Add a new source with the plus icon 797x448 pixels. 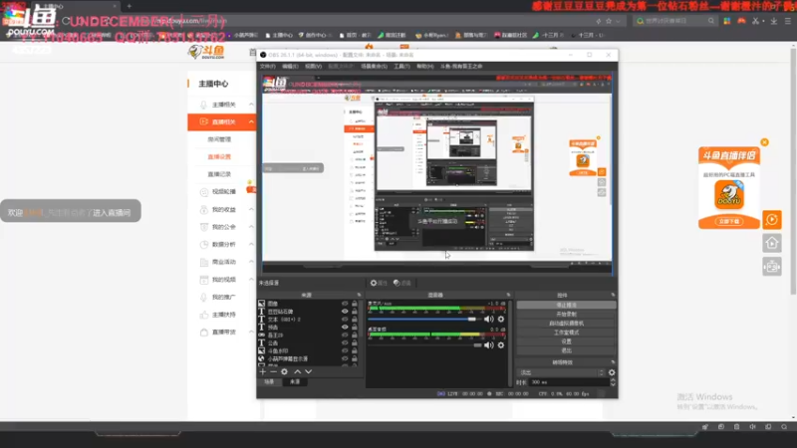263,371
